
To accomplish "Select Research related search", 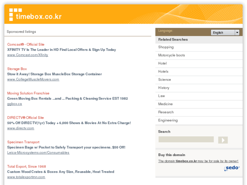I will pos(199,112).
